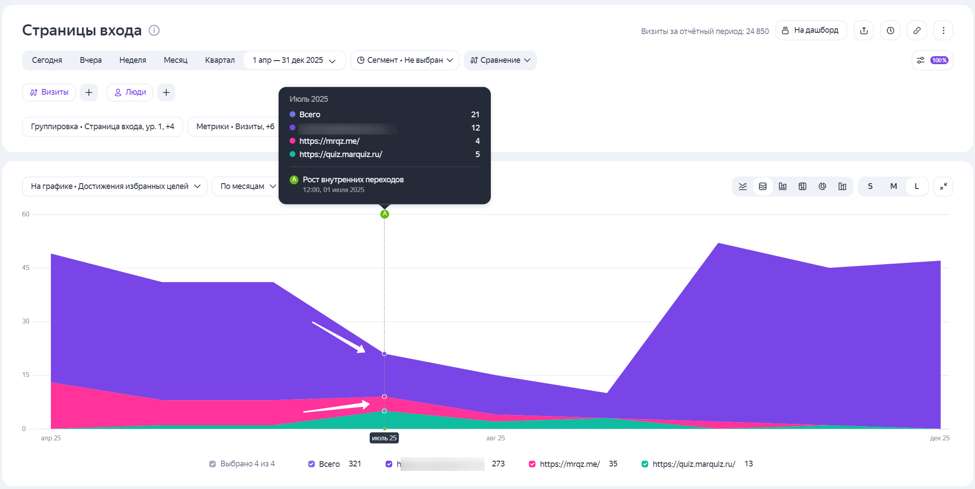Click the 60 label on the Y axis

[x=26, y=214]
